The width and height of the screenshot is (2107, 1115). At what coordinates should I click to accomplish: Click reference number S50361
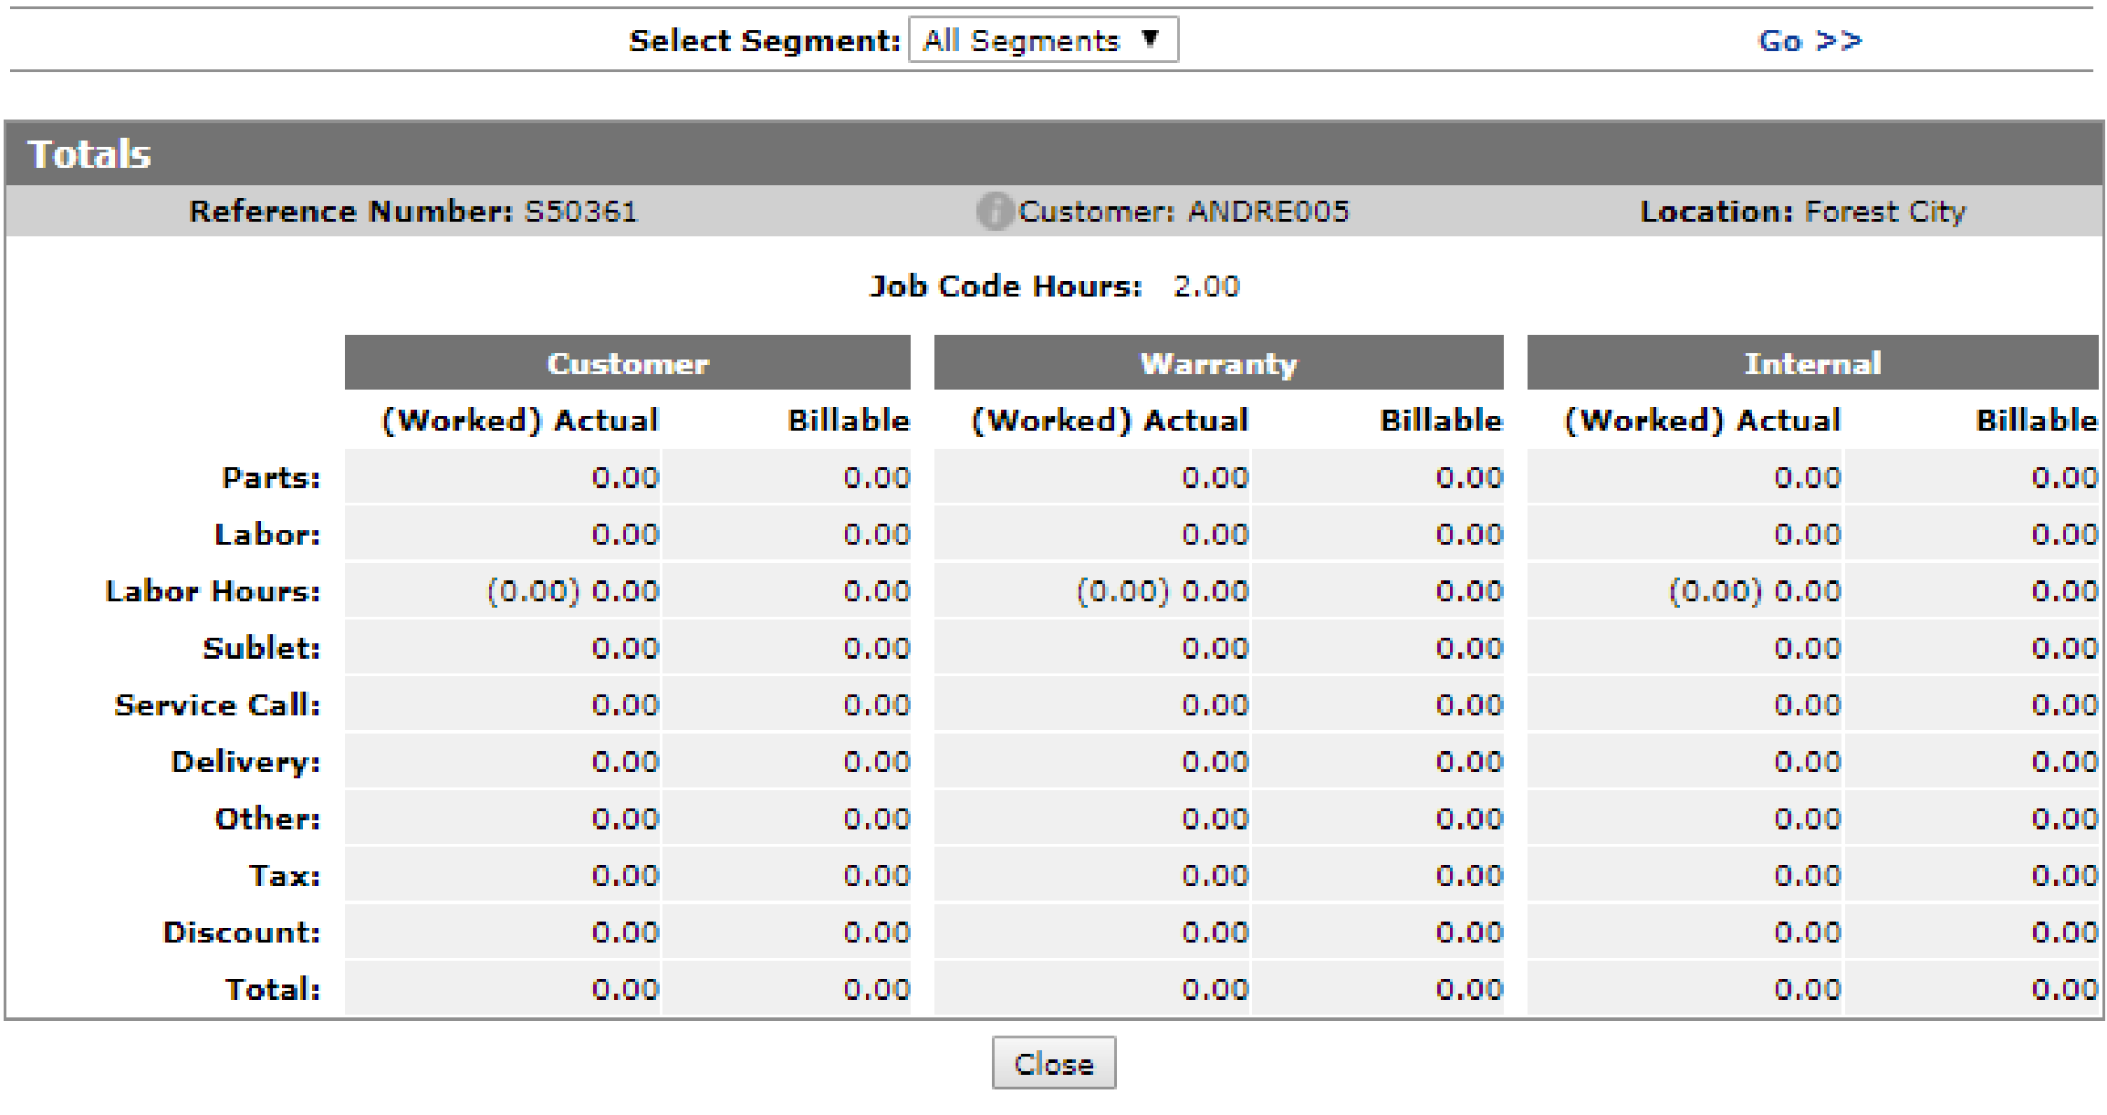coord(580,212)
